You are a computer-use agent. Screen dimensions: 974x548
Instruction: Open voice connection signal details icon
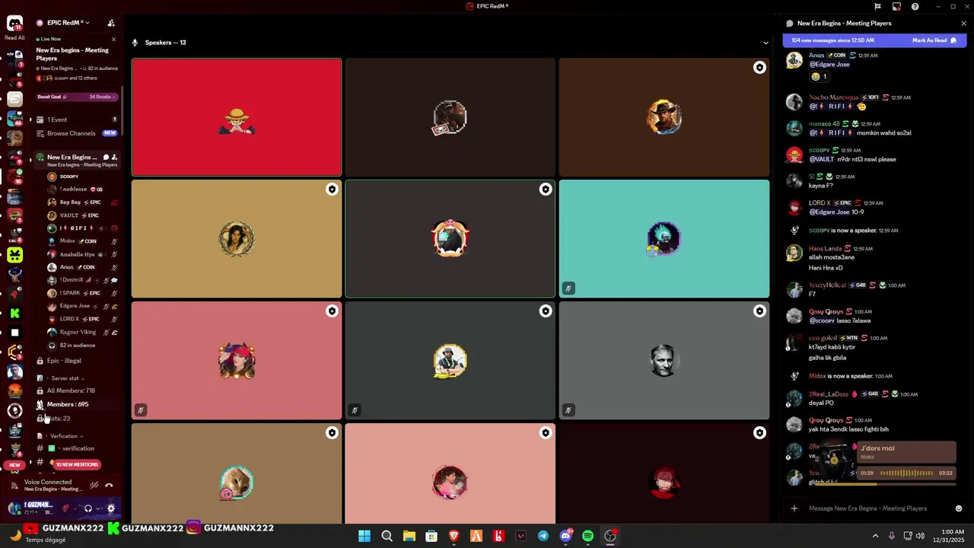tap(15, 485)
